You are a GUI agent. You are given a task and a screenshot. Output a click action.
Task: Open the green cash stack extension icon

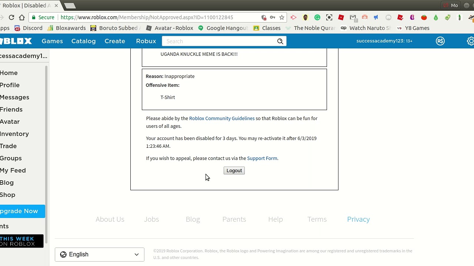(448, 17)
